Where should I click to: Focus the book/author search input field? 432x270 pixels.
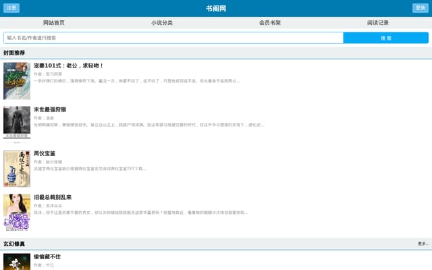pyautogui.click(x=173, y=38)
